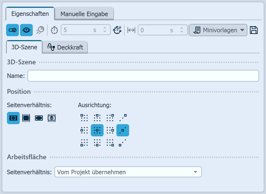Select the oval aspect ratio icon
The width and height of the screenshot is (266, 194).
coord(39,118)
